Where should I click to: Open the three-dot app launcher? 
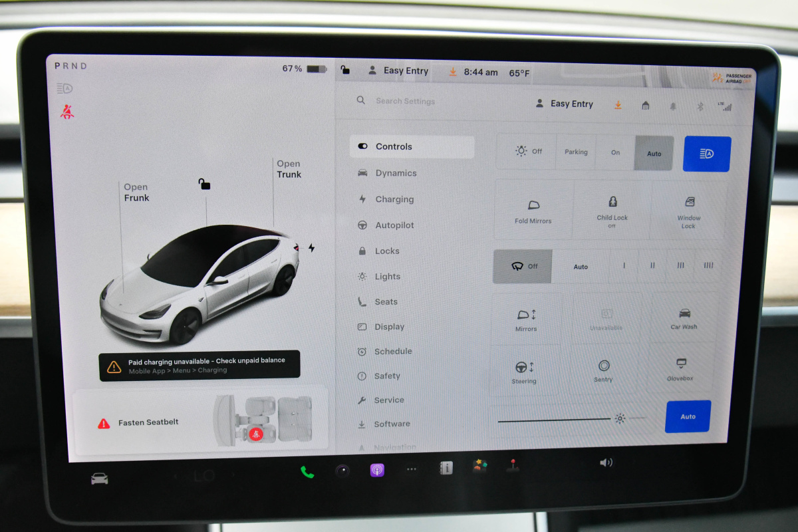pyautogui.click(x=412, y=469)
